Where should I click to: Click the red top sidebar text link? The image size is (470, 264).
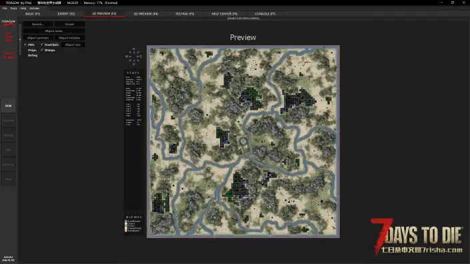[x=9, y=37]
